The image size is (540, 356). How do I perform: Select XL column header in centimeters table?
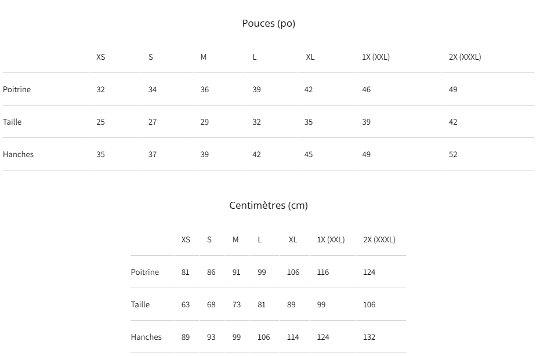pyautogui.click(x=293, y=239)
